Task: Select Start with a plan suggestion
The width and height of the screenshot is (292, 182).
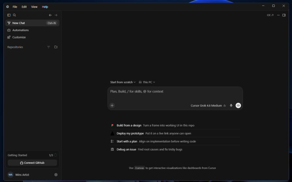Action: (x=175, y=141)
